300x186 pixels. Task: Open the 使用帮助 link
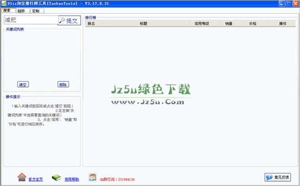[x=71, y=179]
